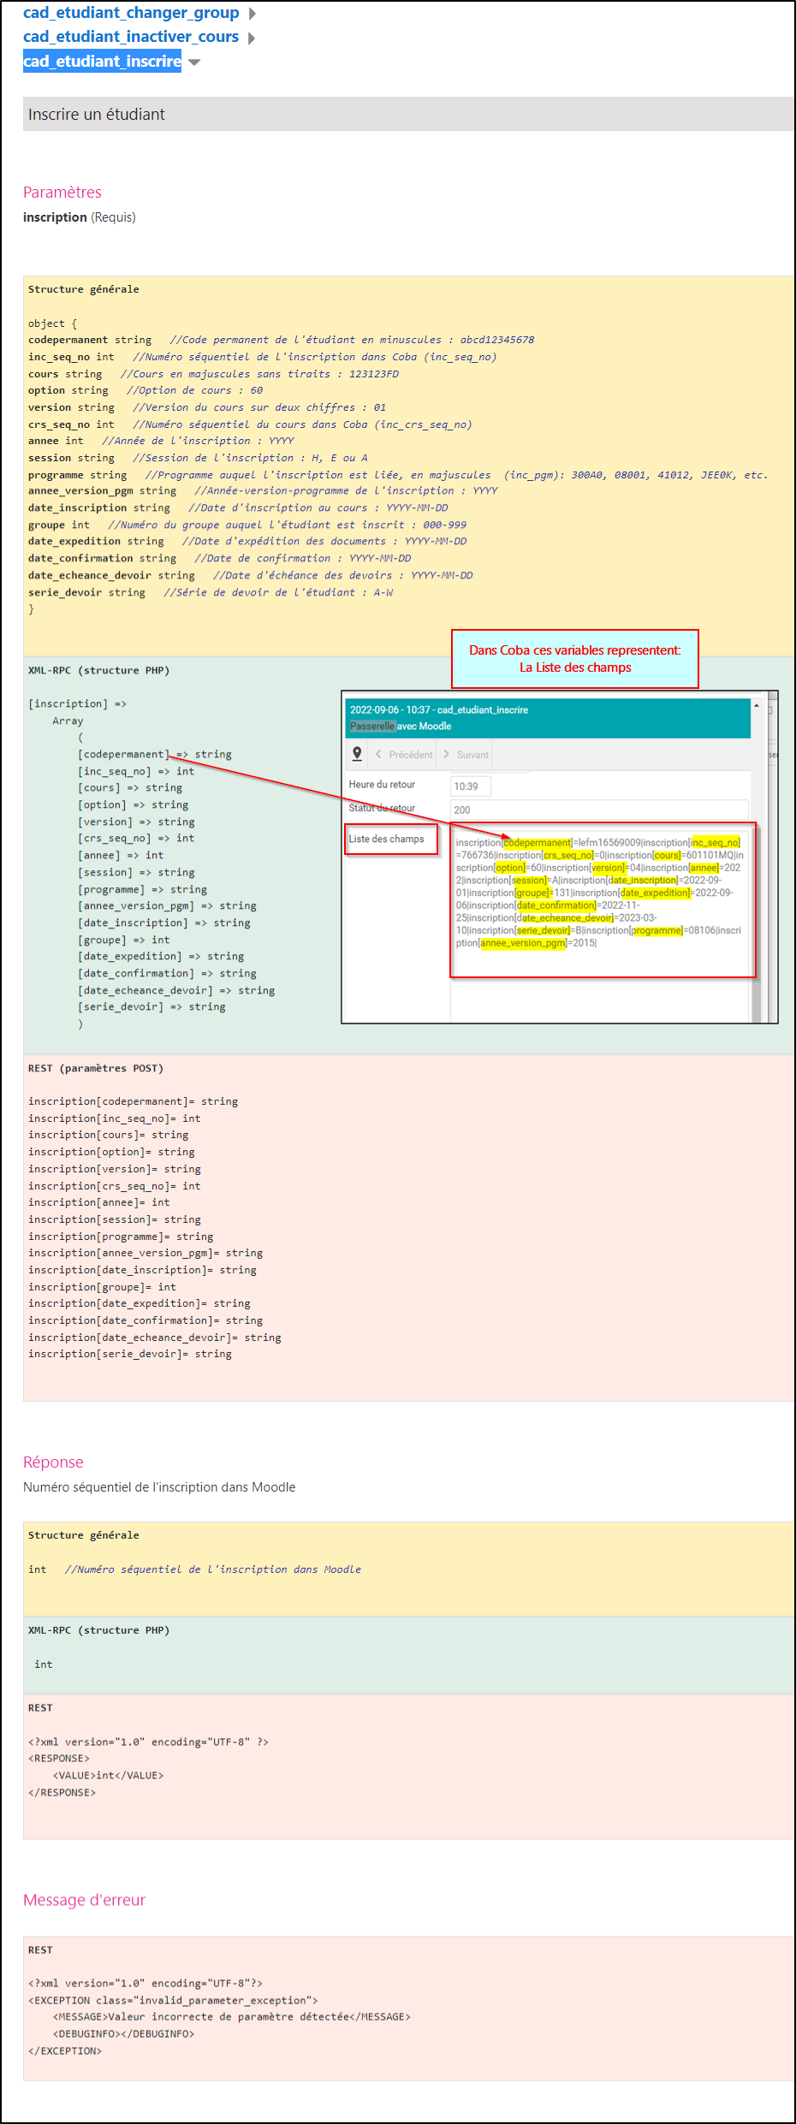The height and width of the screenshot is (2124, 796).
Task: Open the cad_etudiant_changer_group link
Action: (x=131, y=13)
